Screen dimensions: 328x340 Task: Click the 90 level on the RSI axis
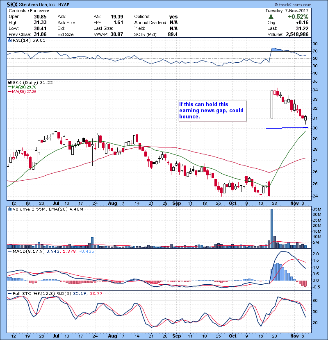315,44
